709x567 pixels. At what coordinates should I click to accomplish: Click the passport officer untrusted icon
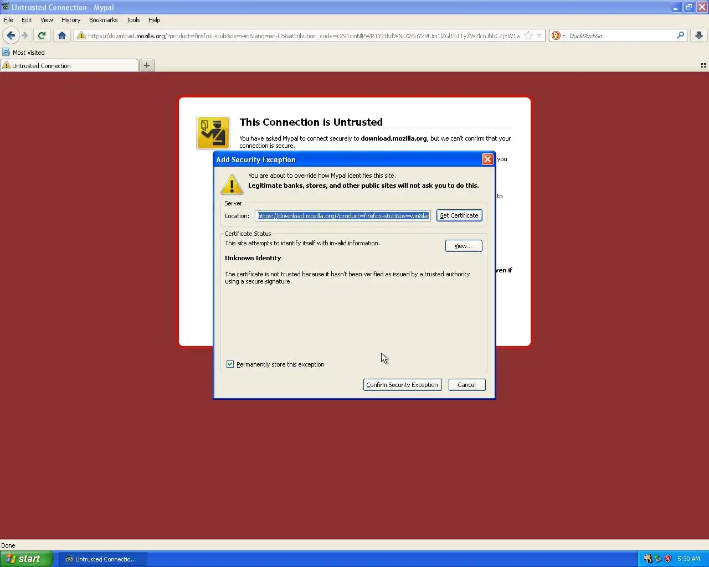pos(213,133)
